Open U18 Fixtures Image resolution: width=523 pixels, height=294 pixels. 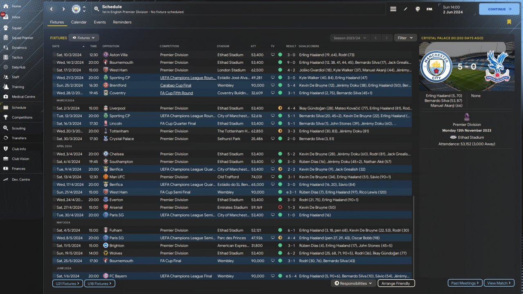[100, 283]
